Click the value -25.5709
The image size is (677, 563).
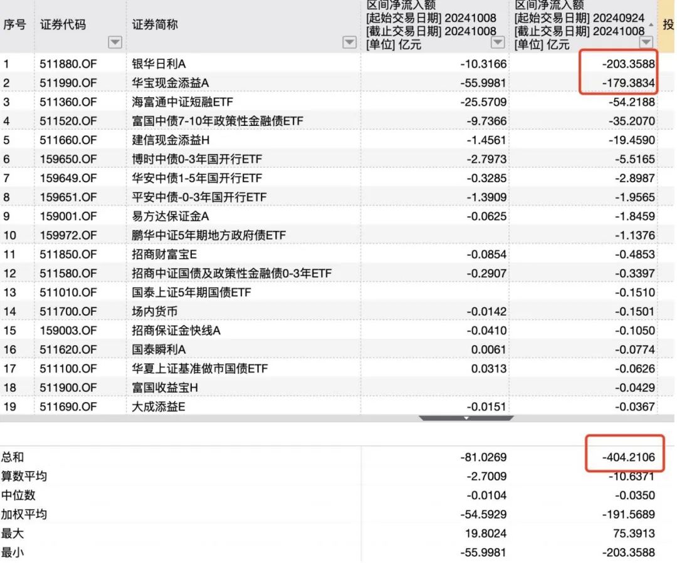pos(483,102)
